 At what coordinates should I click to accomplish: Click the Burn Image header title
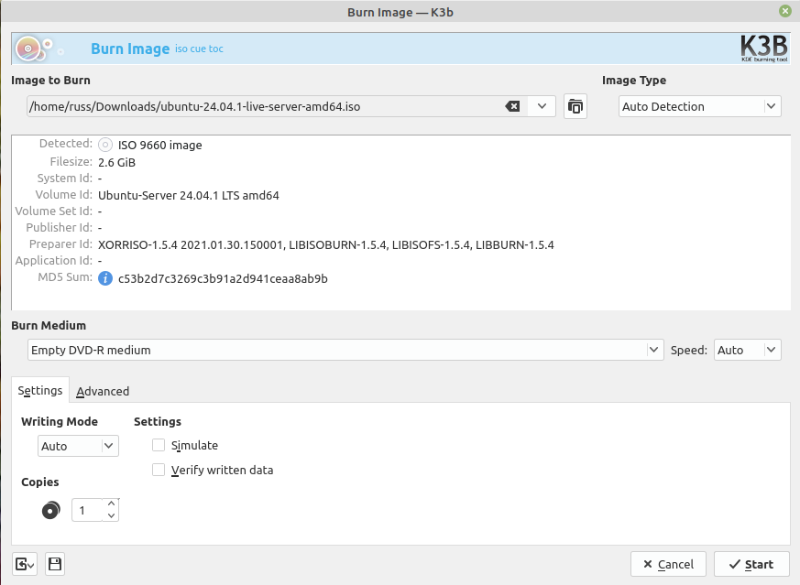130,49
